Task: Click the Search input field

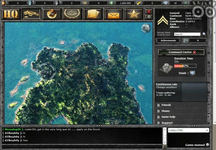Action: (x=187, y=34)
